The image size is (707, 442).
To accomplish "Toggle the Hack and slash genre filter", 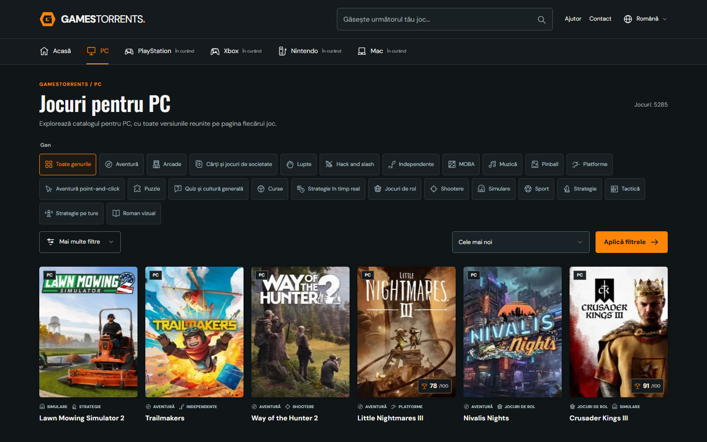I will [350, 165].
